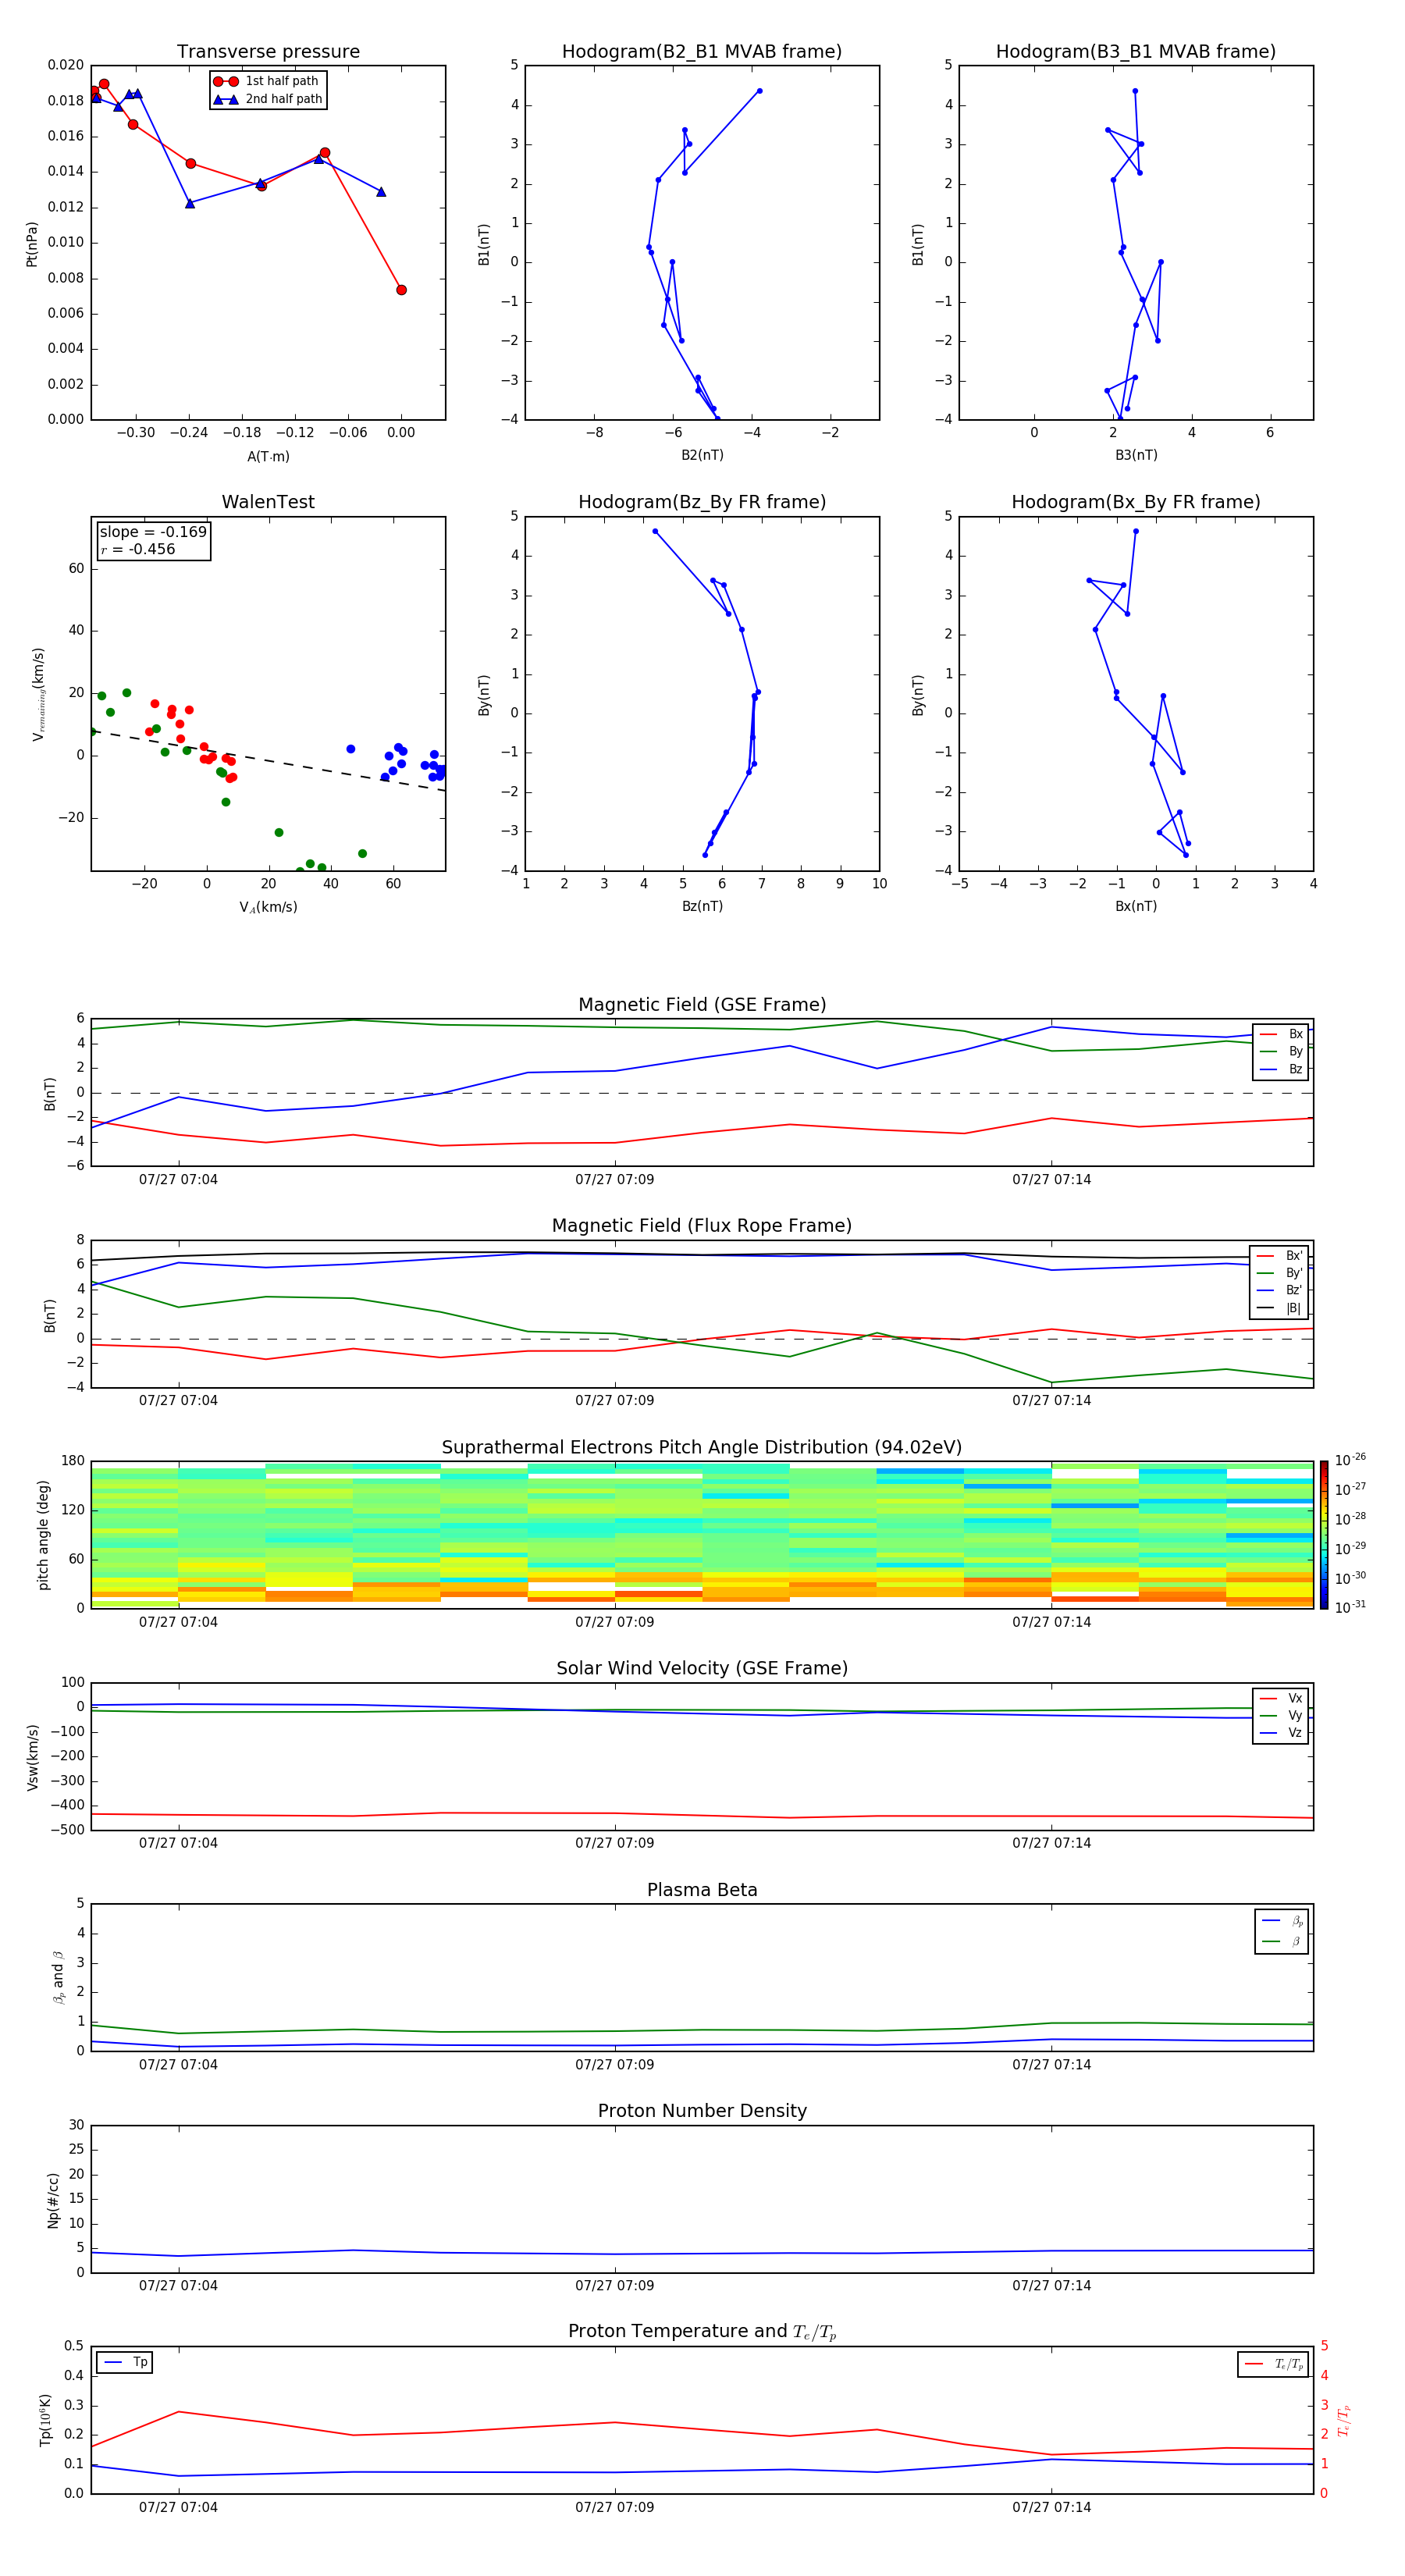Click the 'Solar Wind Velocity (GSE Frame)' title
The width and height of the screenshot is (1405, 2576).
[702, 1668]
